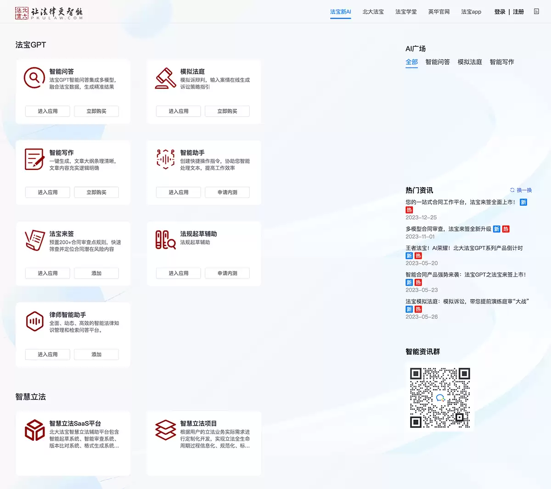Image resolution: width=551 pixels, height=489 pixels.
Task: Click the 智能助手 voice assistant icon
Action: (x=165, y=159)
